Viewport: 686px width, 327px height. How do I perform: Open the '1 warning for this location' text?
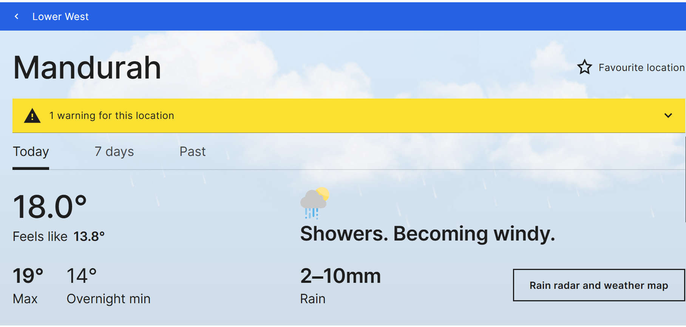pos(111,116)
